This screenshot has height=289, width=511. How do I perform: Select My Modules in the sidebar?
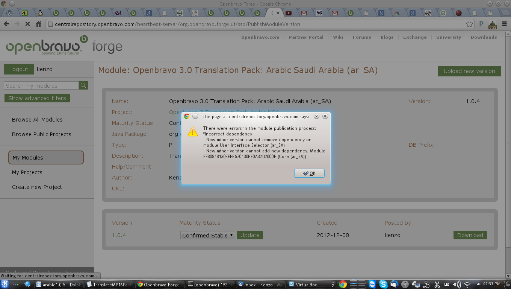point(46,158)
